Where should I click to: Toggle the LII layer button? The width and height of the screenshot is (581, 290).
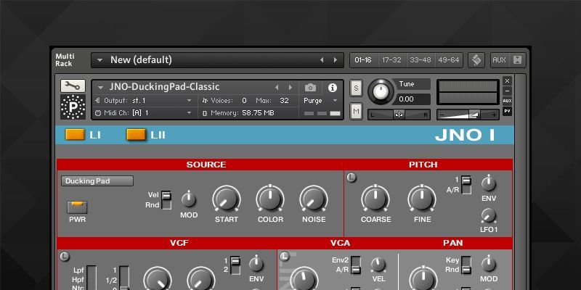pos(136,135)
